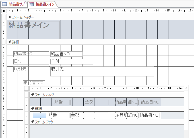Screen dimensions: 194x138
Task: Select the 金額 text box in subform detail
Action: (89, 115)
